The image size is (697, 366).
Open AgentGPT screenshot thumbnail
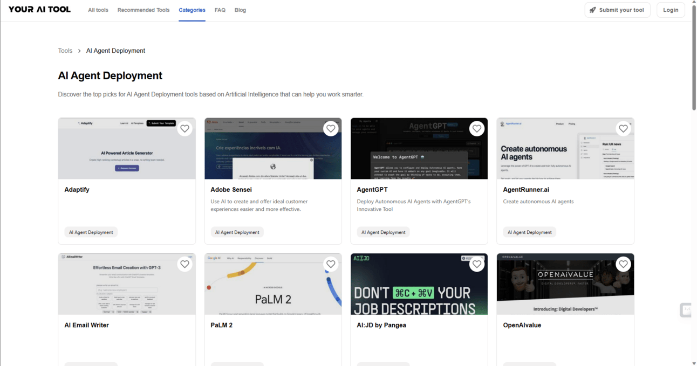(419, 148)
